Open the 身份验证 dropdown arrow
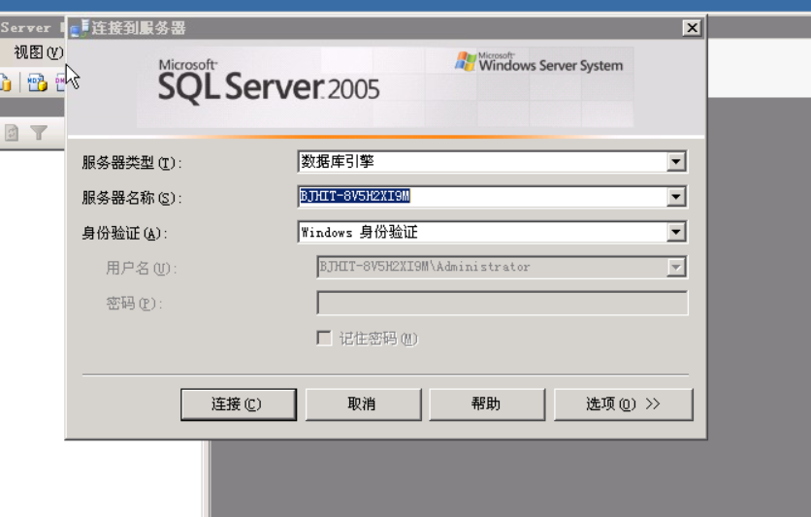The width and height of the screenshot is (811, 517). tap(676, 232)
